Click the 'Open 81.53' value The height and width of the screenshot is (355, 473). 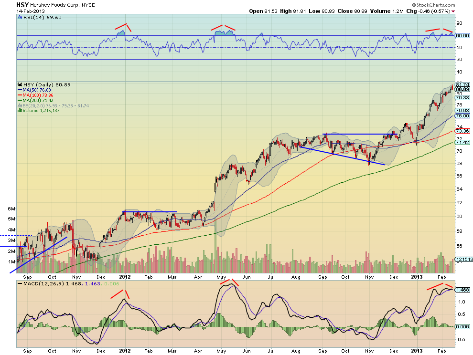(263, 11)
